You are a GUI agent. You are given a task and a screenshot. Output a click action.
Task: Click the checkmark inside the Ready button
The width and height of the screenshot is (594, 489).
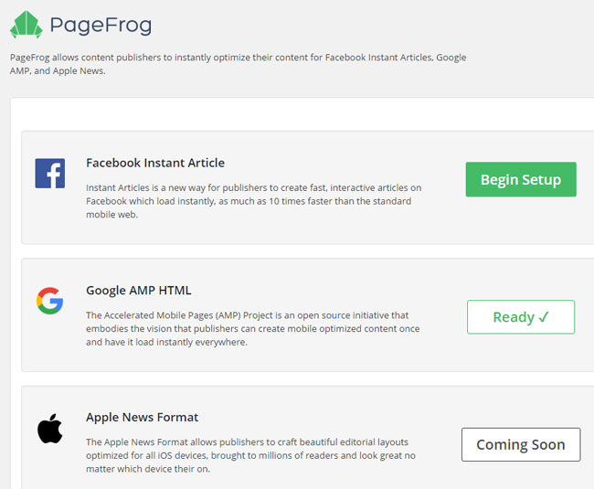(x=544, y=317)
